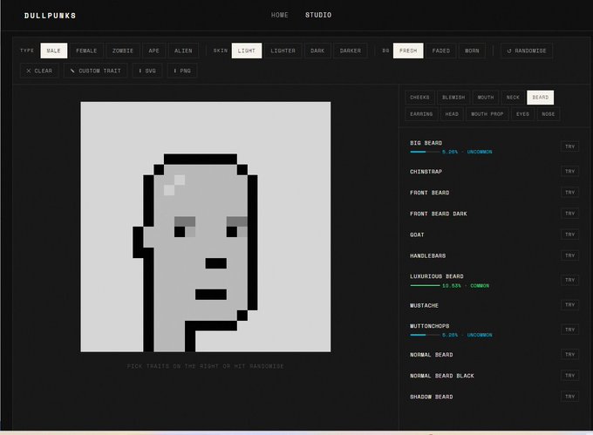Download the punk as SVG

tap(147, 71)
